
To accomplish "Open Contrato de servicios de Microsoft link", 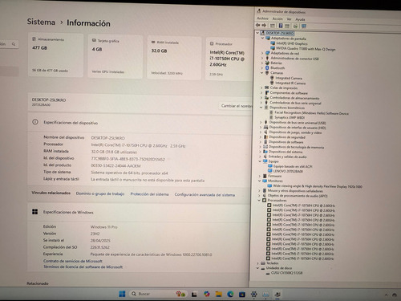I will click(73, 261).
